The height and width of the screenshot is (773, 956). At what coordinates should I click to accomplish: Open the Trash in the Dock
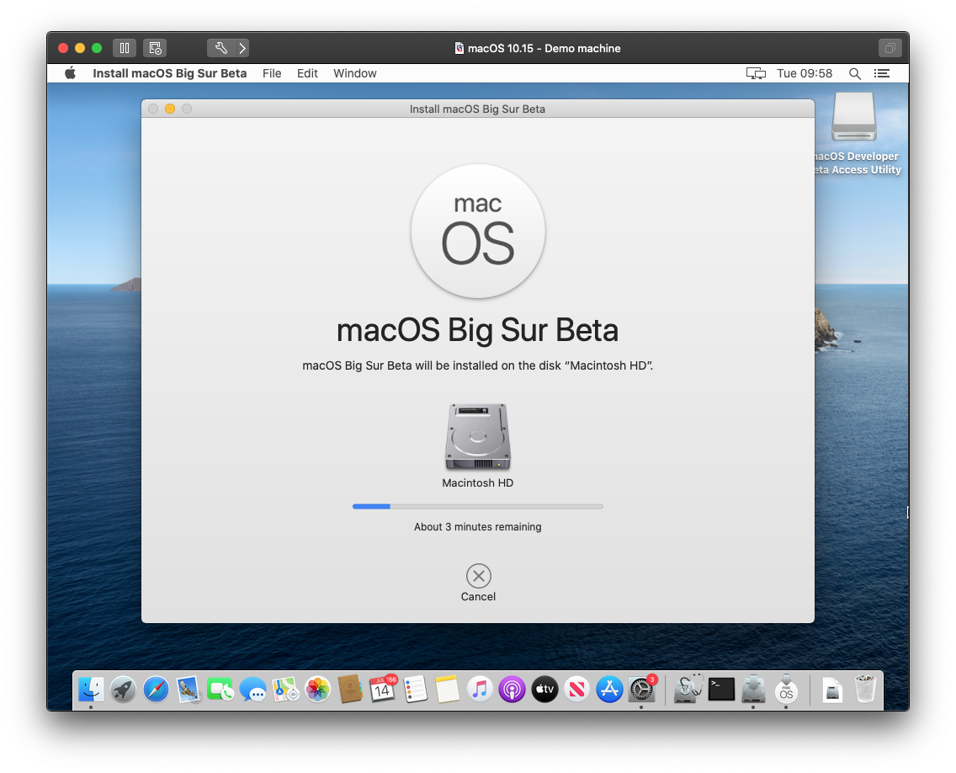click(865, 690)
